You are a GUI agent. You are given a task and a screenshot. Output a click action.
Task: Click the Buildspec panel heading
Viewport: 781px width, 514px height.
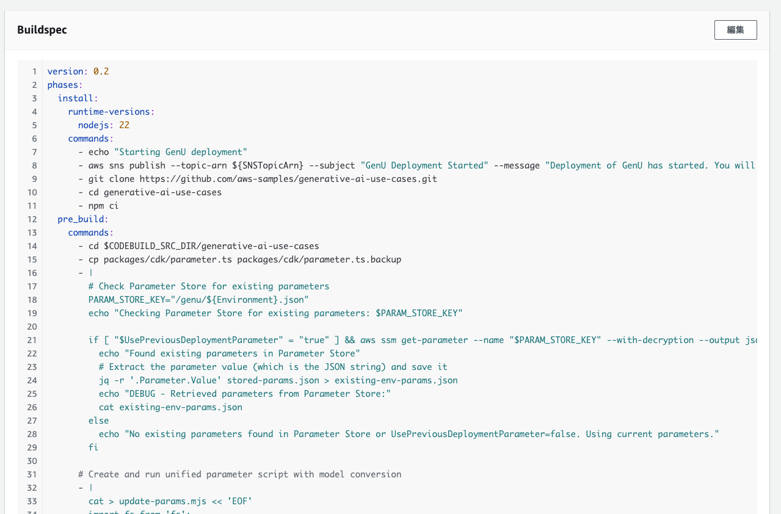(42, 30)
